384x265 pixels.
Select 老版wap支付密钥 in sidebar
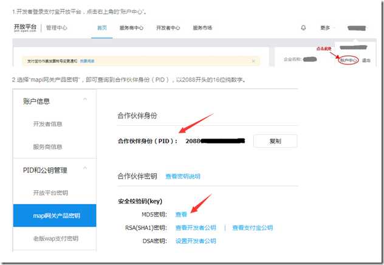click(55, 238)
